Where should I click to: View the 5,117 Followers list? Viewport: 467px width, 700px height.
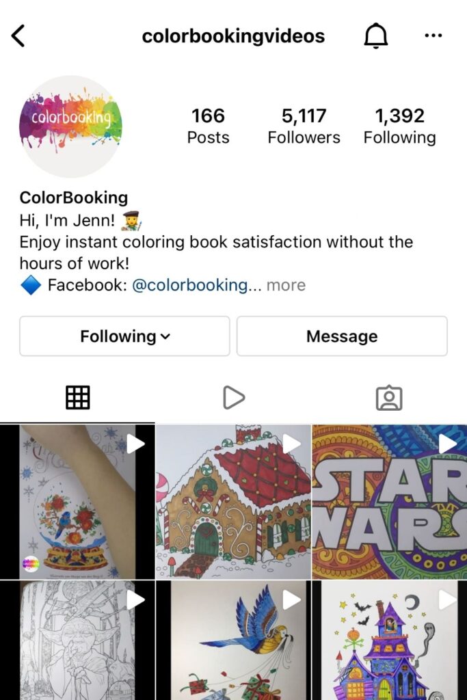point(304,126)
